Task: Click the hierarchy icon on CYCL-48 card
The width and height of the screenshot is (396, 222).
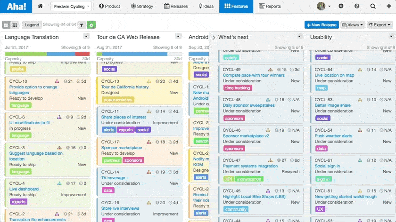Action: click(268, 100)
